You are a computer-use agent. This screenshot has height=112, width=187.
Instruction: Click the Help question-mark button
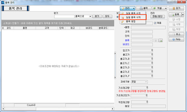(x=176, y=39)
